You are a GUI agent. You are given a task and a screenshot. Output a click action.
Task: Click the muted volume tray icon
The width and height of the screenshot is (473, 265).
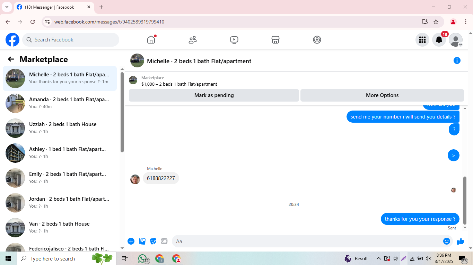428,258
